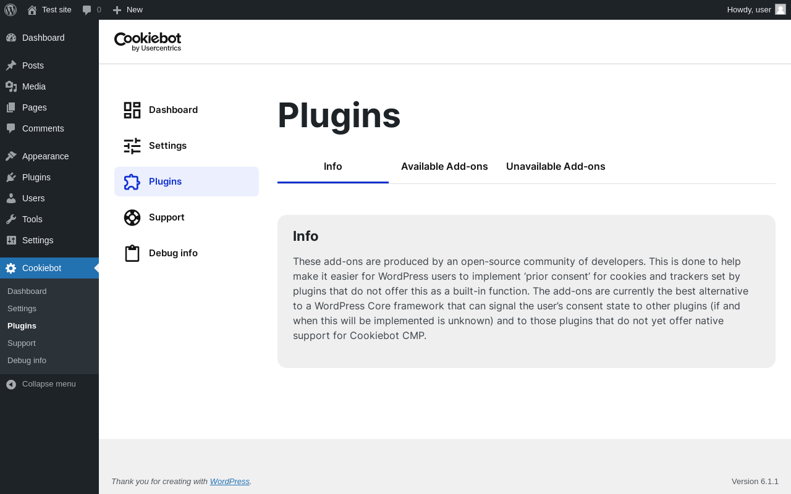
Task: Click the Support lifebuoy icon
Action: [132, 217]
